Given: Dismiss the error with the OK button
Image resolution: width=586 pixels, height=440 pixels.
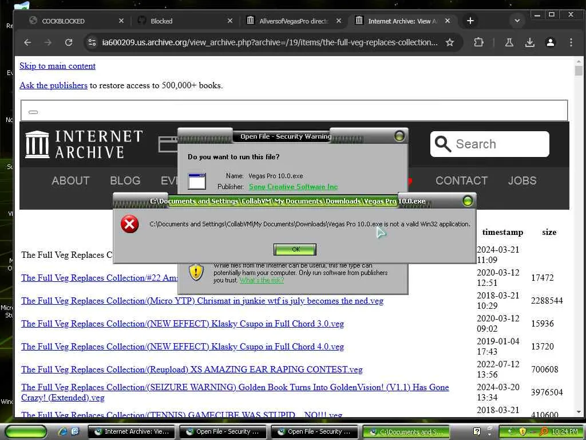Looking at the screenshot, I should pyautogui.click(x=295, y=249).
